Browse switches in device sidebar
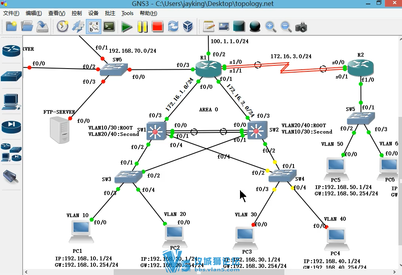Screen dimensions: 402x275 click(11, 76)
